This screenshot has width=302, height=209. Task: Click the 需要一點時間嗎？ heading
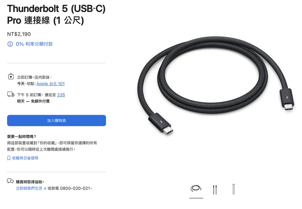22,137
